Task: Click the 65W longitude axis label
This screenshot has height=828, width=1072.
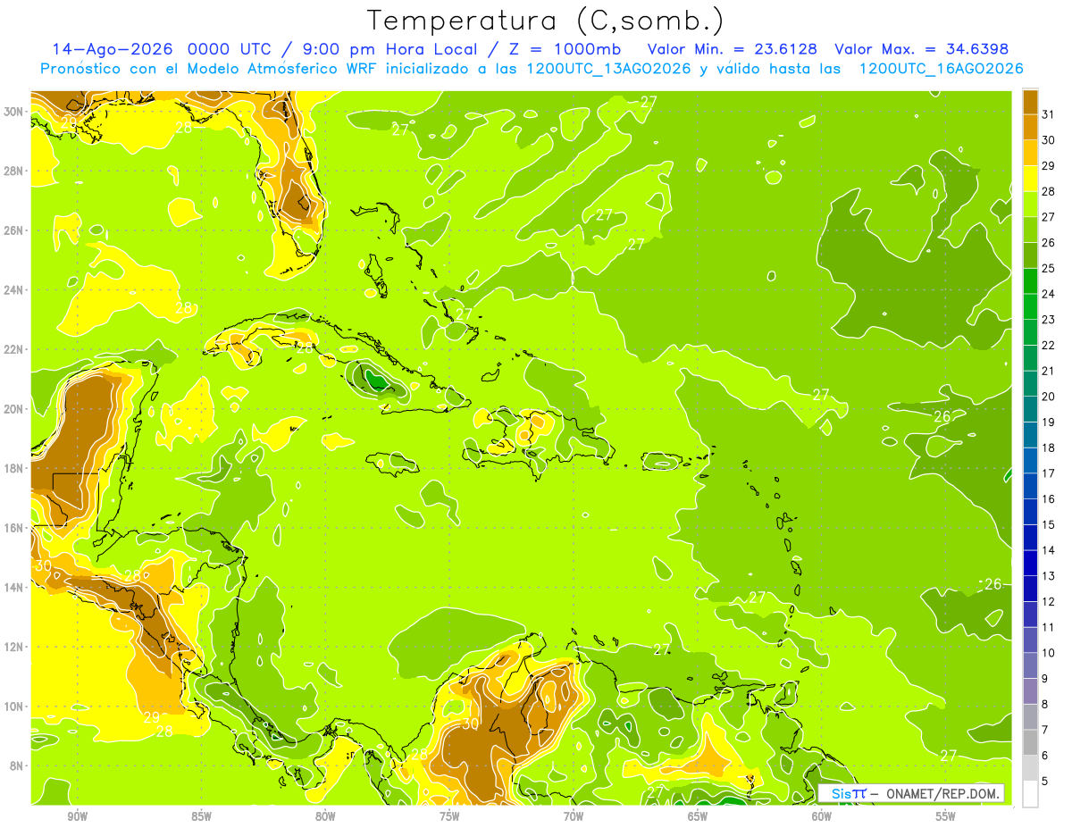Action: (698, 816)
